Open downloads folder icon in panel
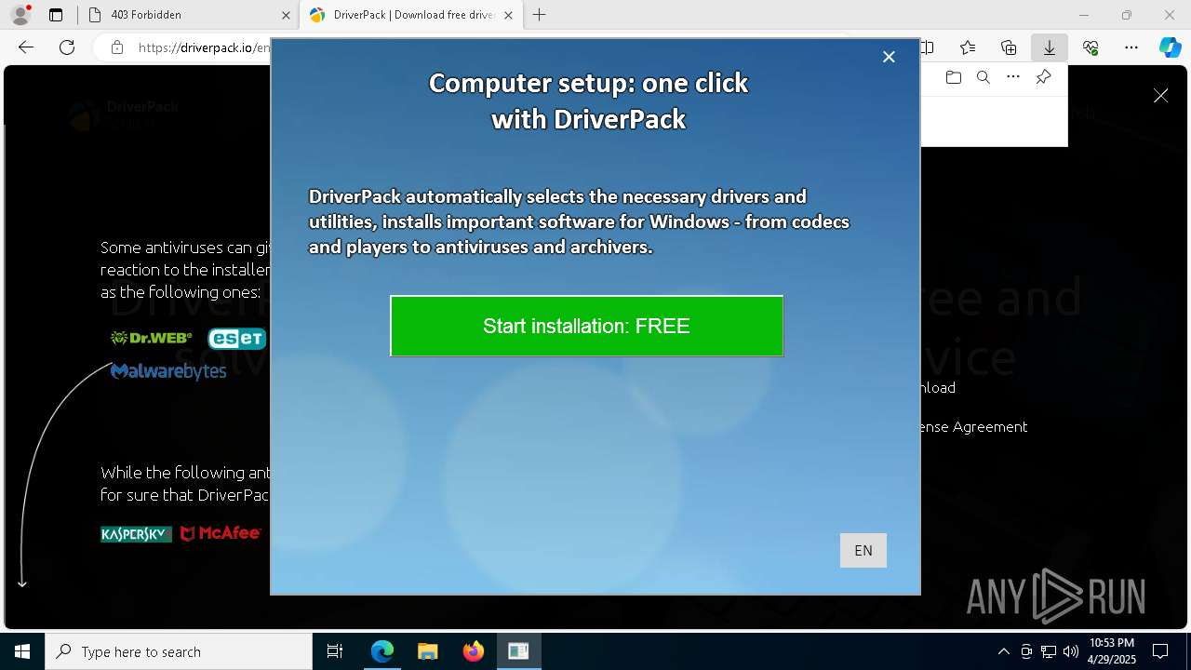This screenshot has width=1191, height=670. point(953,77)
